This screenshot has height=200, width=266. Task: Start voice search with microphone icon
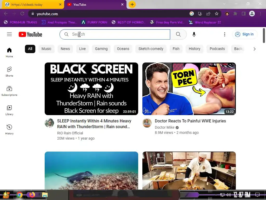coord(194,34)
